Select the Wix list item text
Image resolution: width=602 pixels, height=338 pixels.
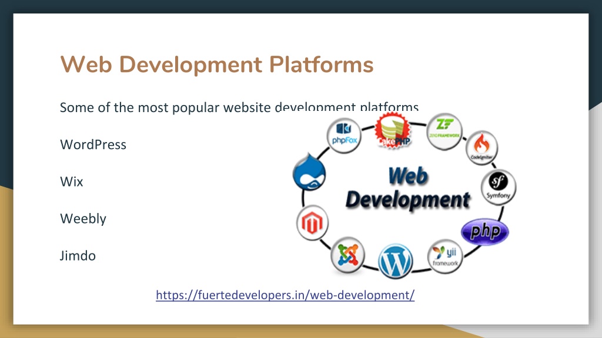(71, 181)
